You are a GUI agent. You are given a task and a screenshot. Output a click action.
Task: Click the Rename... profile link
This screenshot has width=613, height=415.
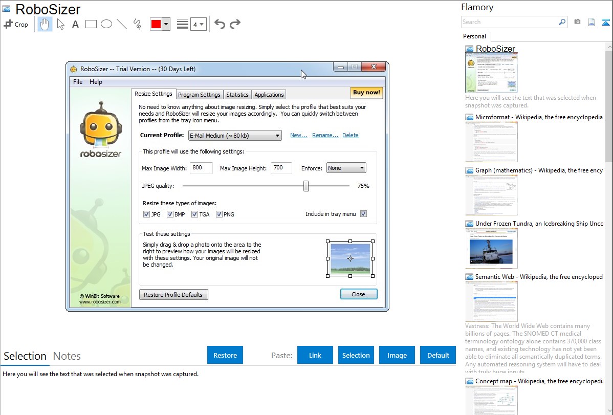pos(325,135)
